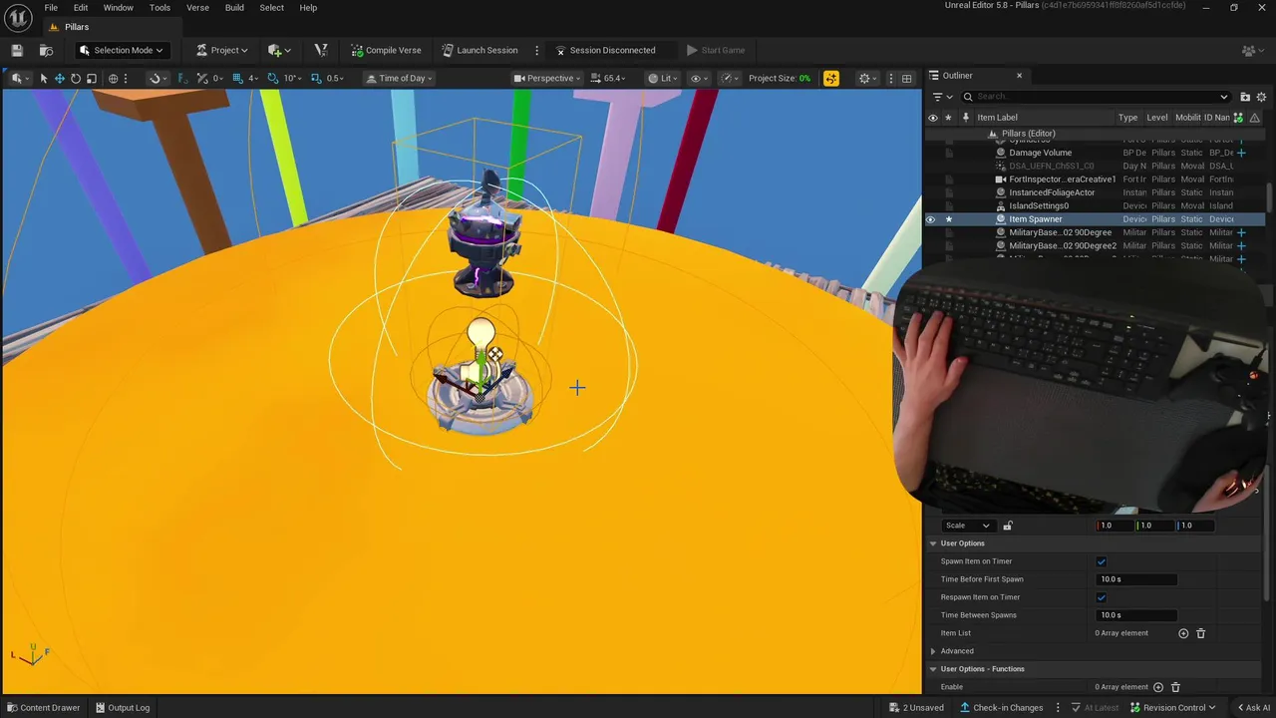The image size is (1276, 718).
Task: Open the scale snap 0.5 dropdown
Action: click(x=327, y=78)
